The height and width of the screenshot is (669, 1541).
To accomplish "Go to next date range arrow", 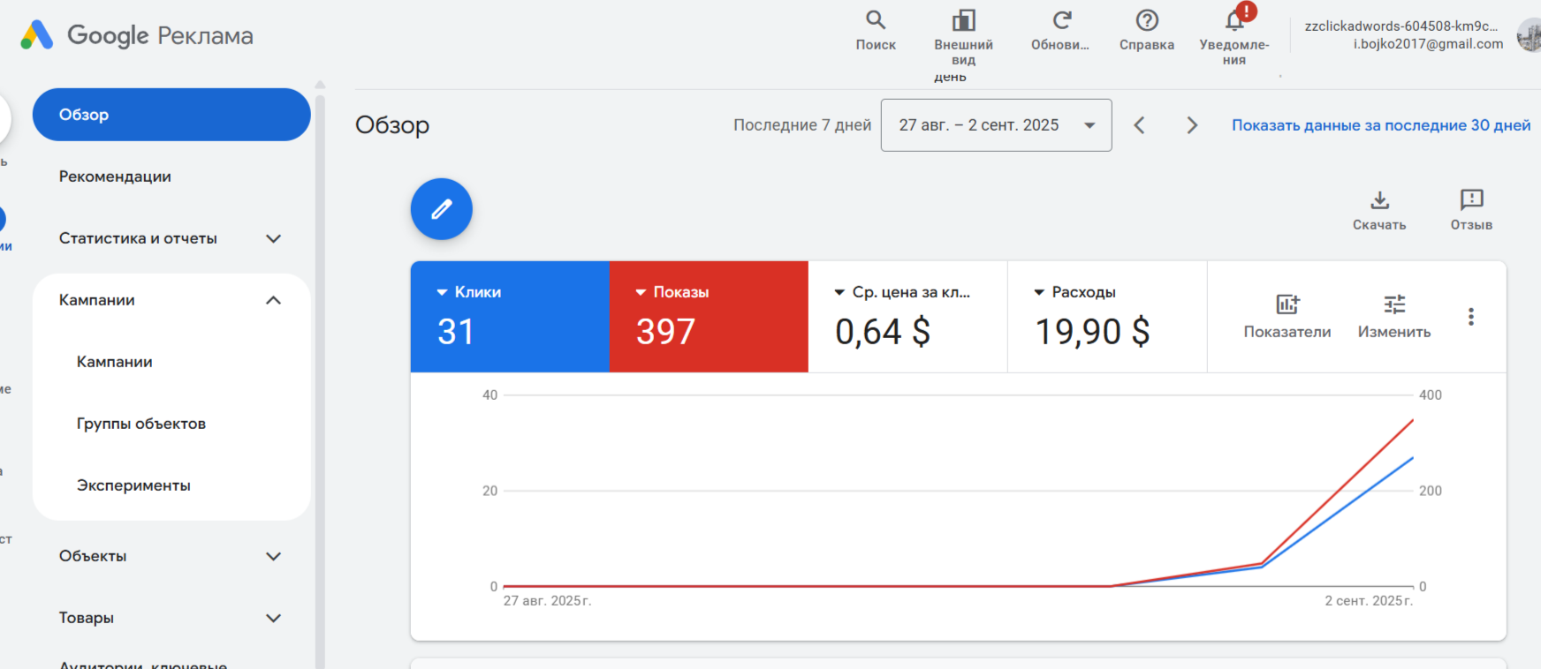I will point(1192,125).
